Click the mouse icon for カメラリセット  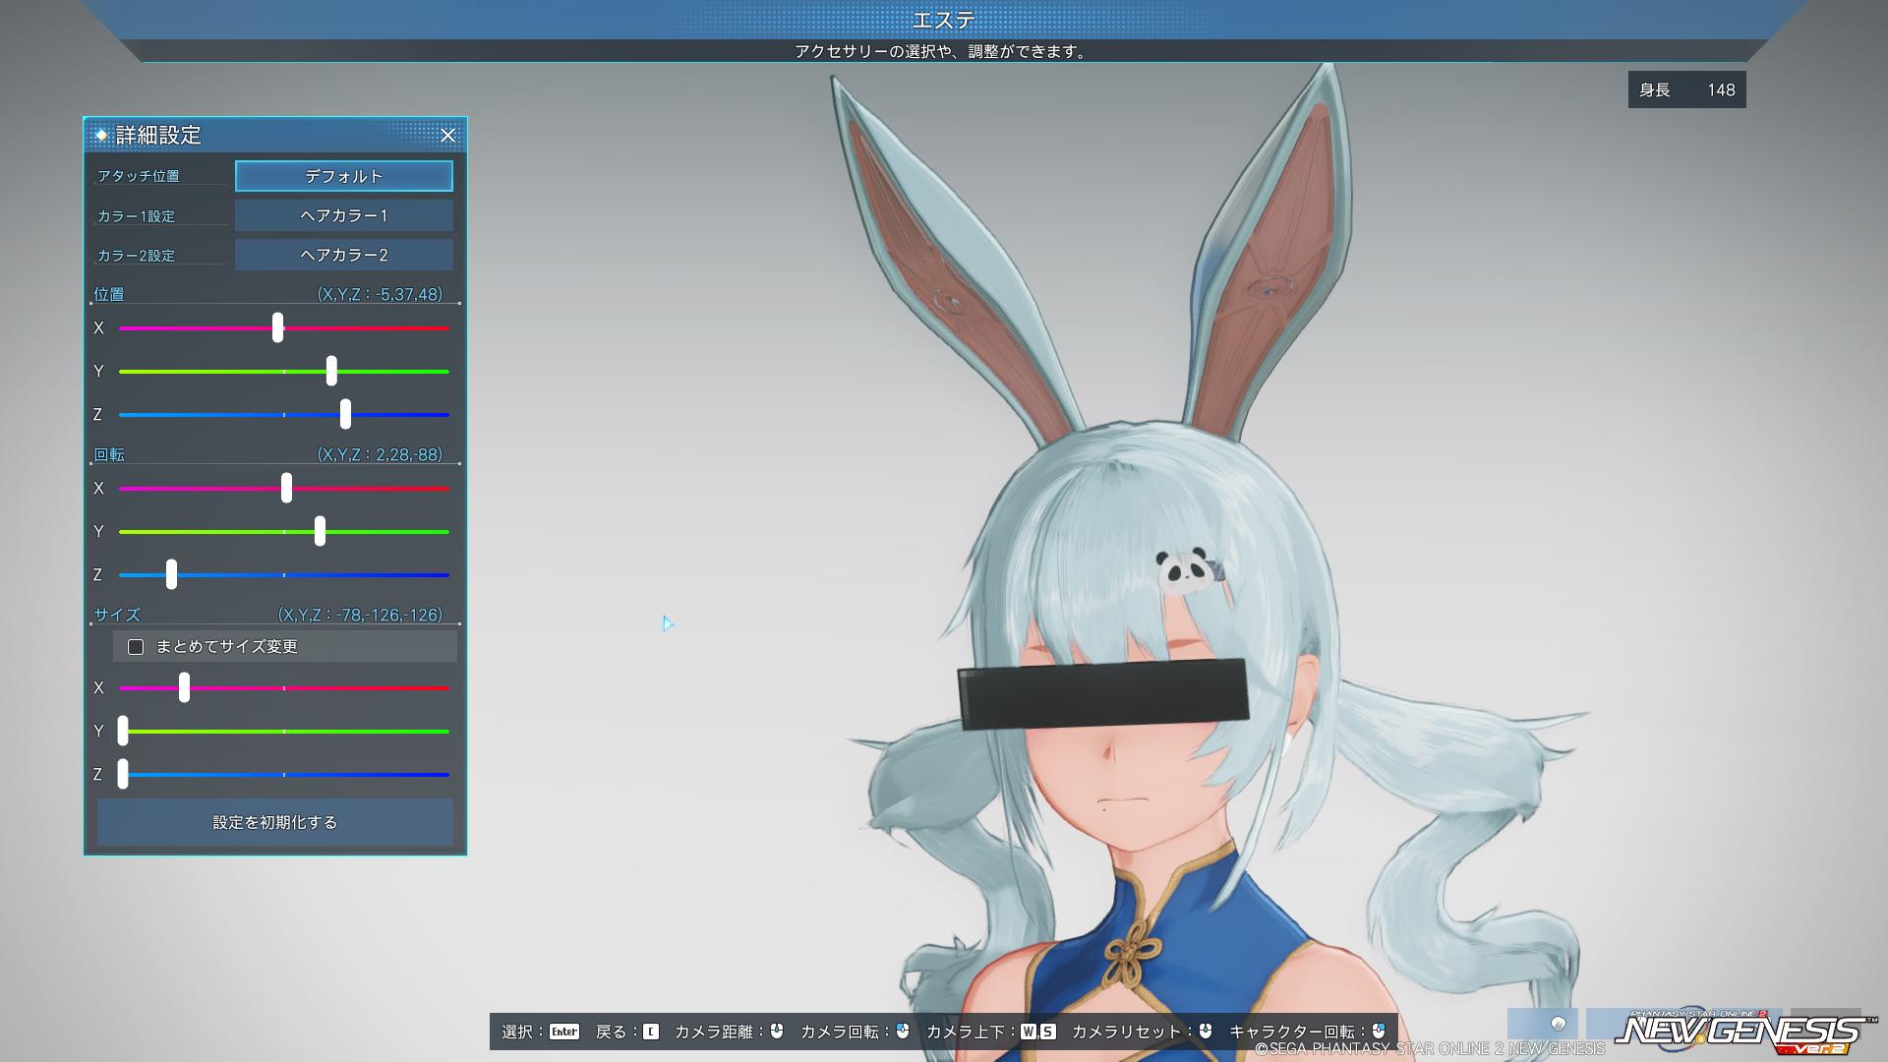tap(1206, 1031)
